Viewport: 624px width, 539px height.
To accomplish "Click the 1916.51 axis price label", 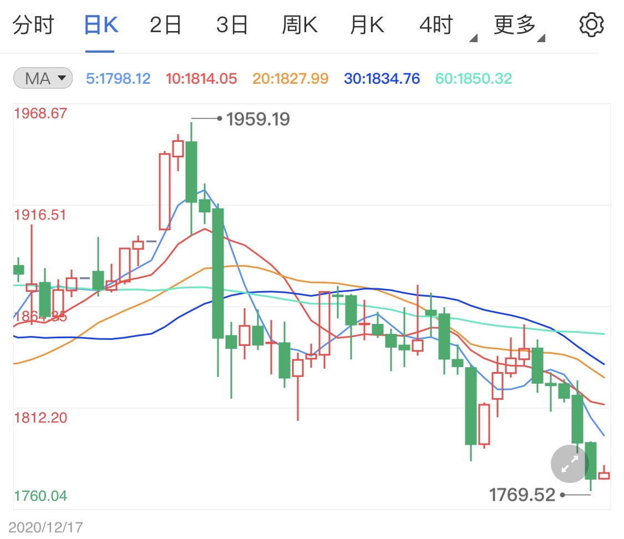I will click(40, 215).
